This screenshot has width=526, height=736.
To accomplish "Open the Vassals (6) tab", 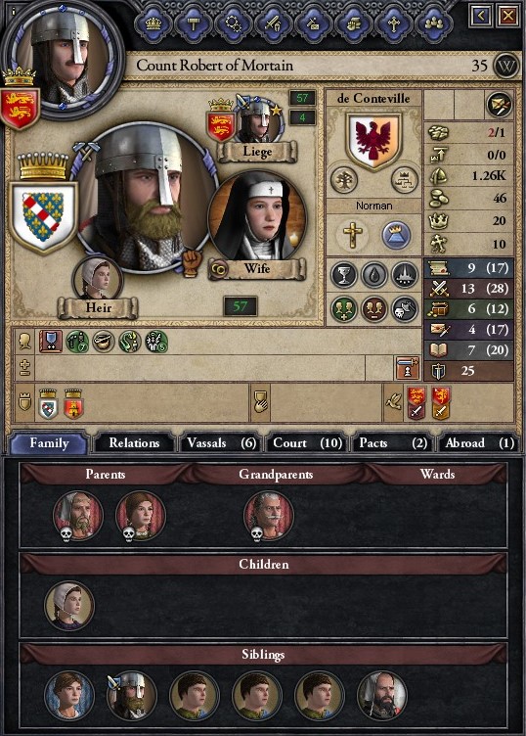I will pyautogui.click(x=221, y=442).
